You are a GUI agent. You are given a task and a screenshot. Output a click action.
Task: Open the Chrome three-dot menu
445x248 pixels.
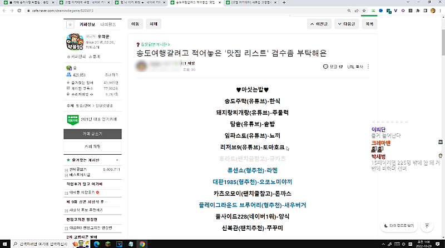pyautogui.click(x=440, y=11)
